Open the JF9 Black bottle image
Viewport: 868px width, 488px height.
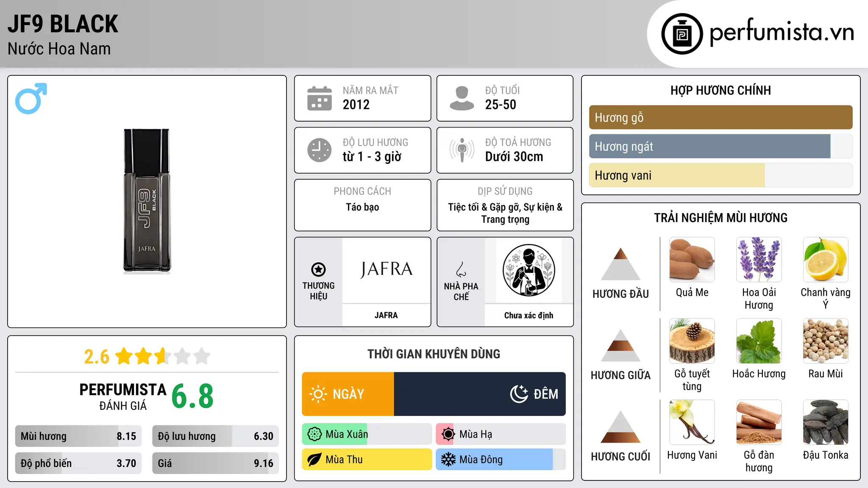click(x=147, y=201)
